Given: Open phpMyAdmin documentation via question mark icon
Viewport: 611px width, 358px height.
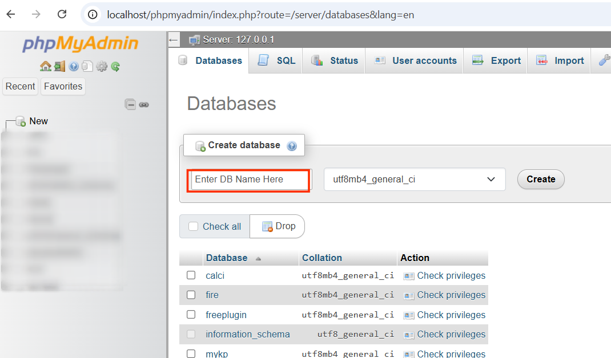Looking at the screenshot, I should click(x=74, y=66).
